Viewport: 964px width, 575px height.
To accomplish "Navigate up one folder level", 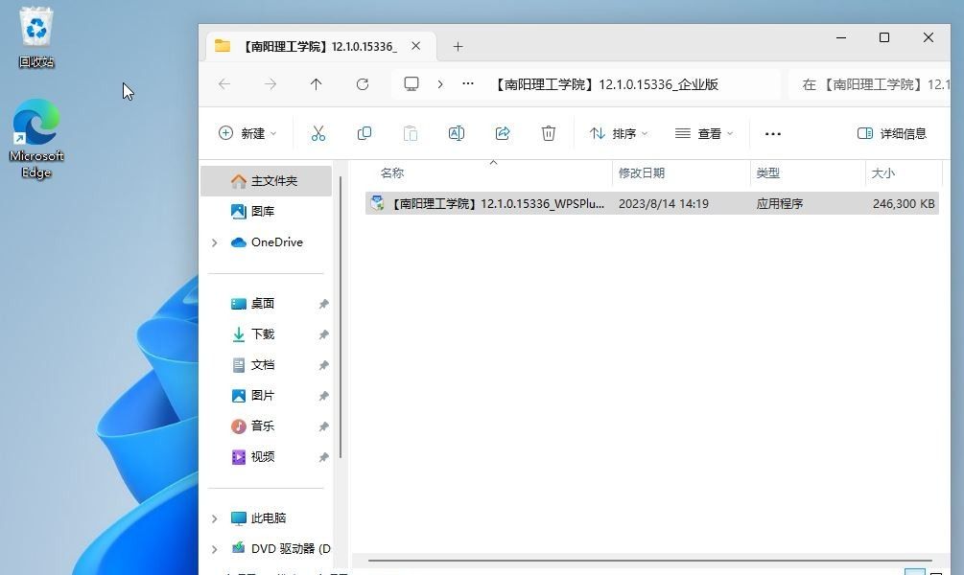I will click(316, 84).
